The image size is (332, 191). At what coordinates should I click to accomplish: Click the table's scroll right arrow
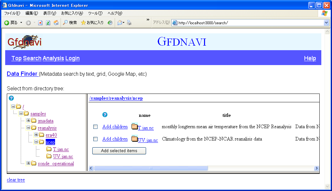coord(316,168)
